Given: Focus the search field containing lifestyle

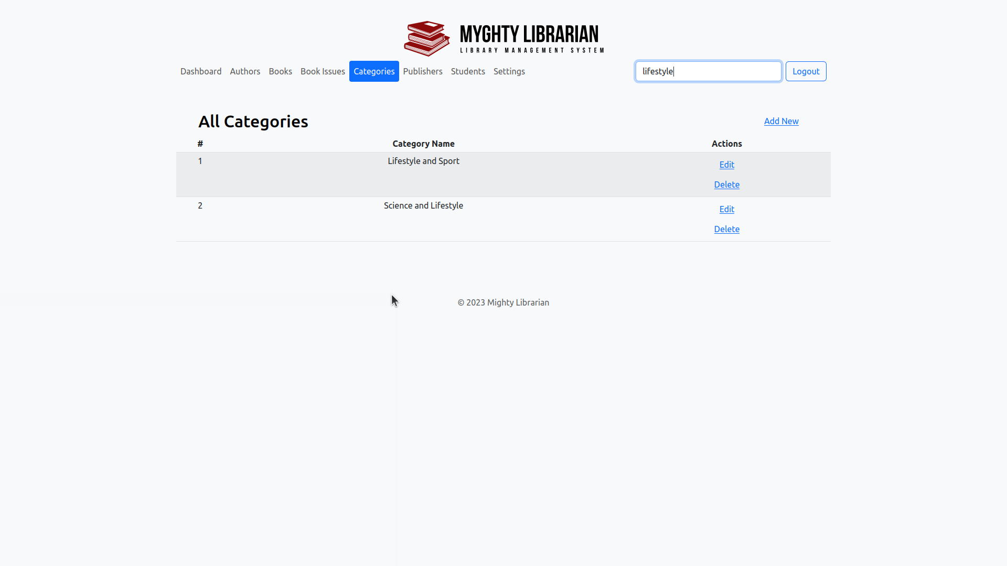Looking at the screenshot, I should (x=708, y=71).
